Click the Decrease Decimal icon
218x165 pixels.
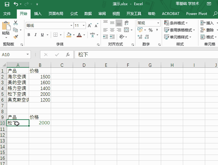coord(147,37)
